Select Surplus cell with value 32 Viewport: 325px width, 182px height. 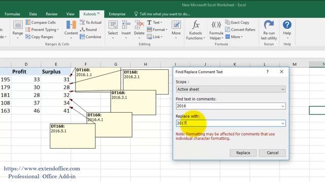coord(56,95)
